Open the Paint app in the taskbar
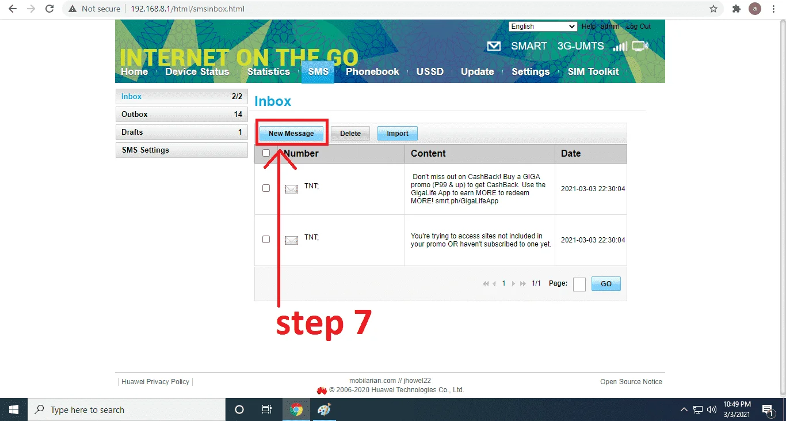The width and height of the screenshot is (786, 421). tap(324, 409)
